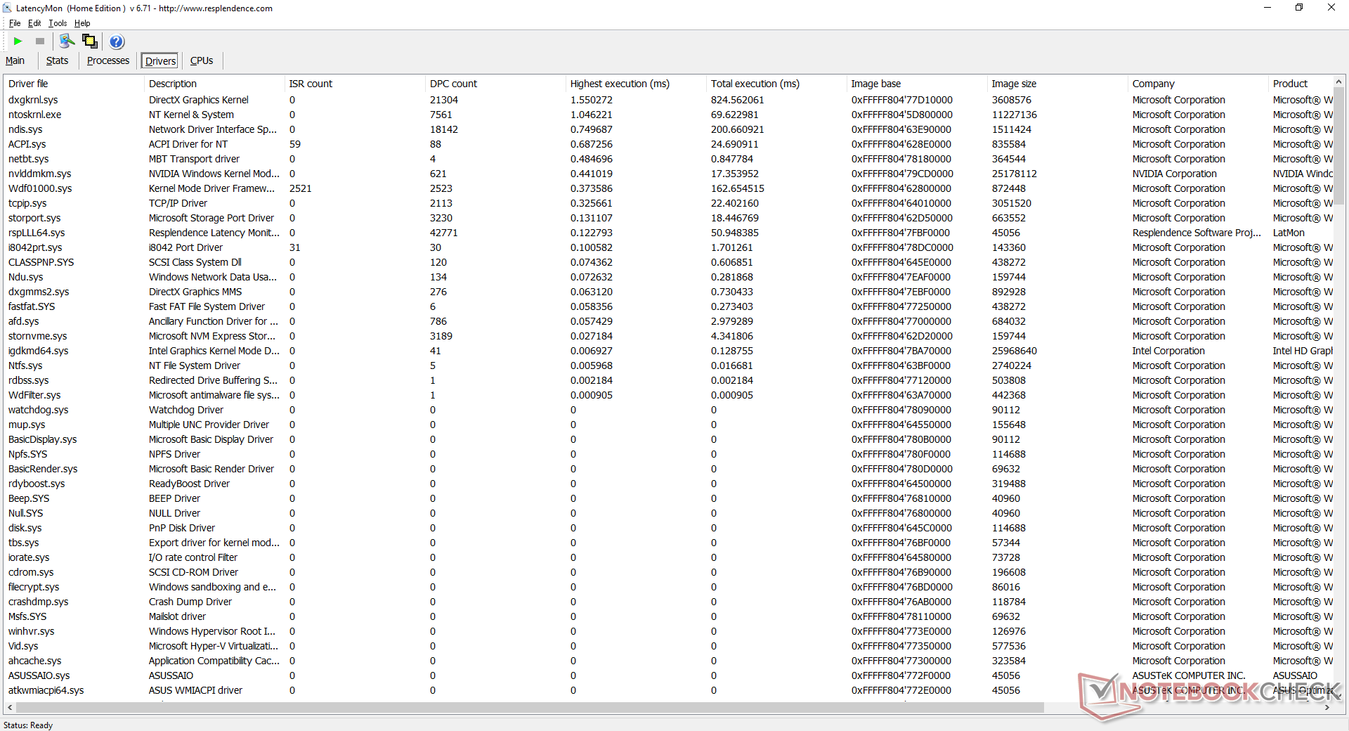Click the NVIDIA Corporation company cell

[1174, 174]
